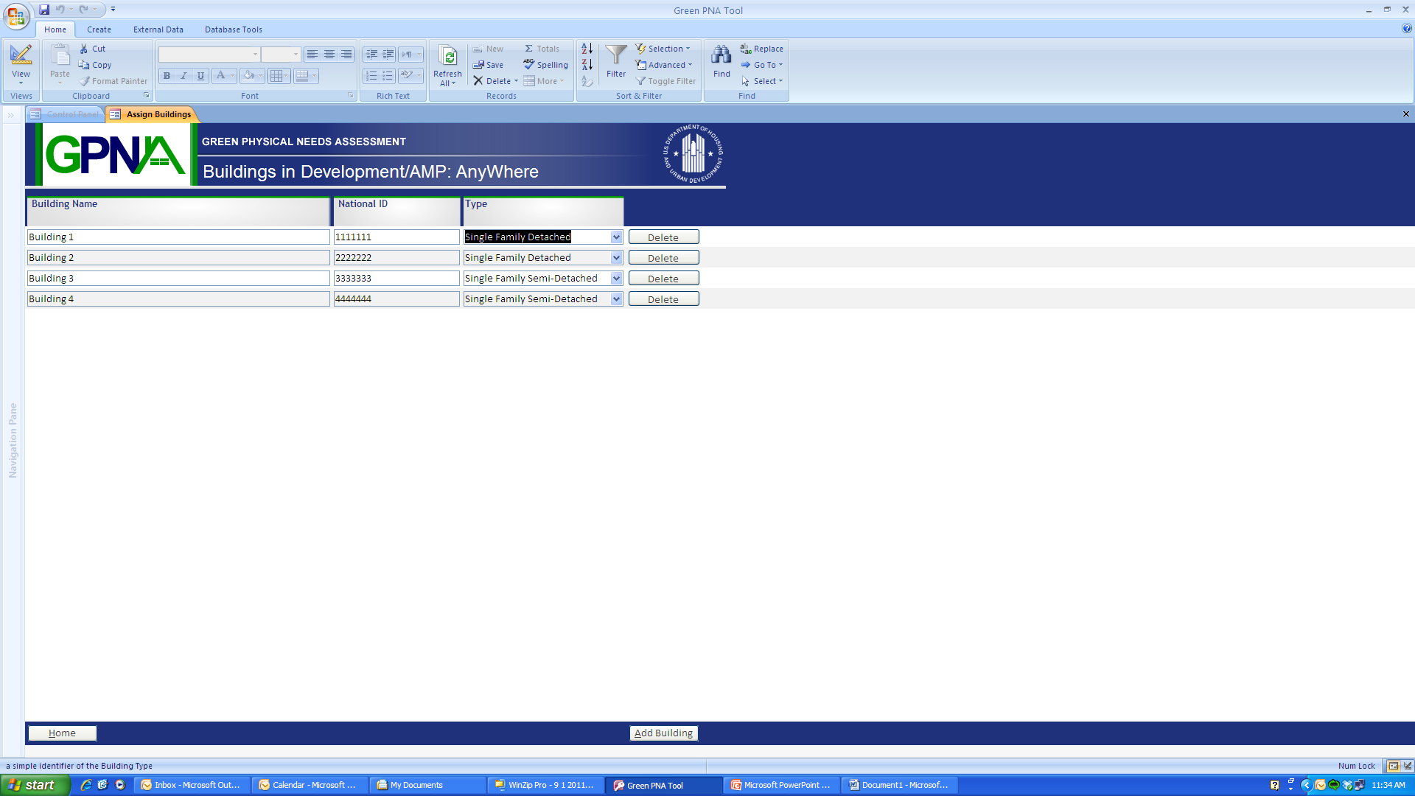
Task: Delete the Building 2 row
Action: tap(663, 258)
